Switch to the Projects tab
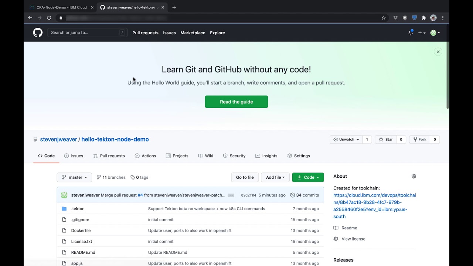The image size is (473, 266). 177,156
